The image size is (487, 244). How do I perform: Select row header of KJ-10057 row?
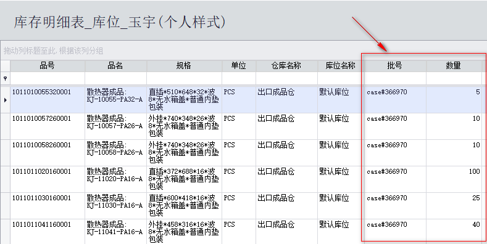pos(5,126)
